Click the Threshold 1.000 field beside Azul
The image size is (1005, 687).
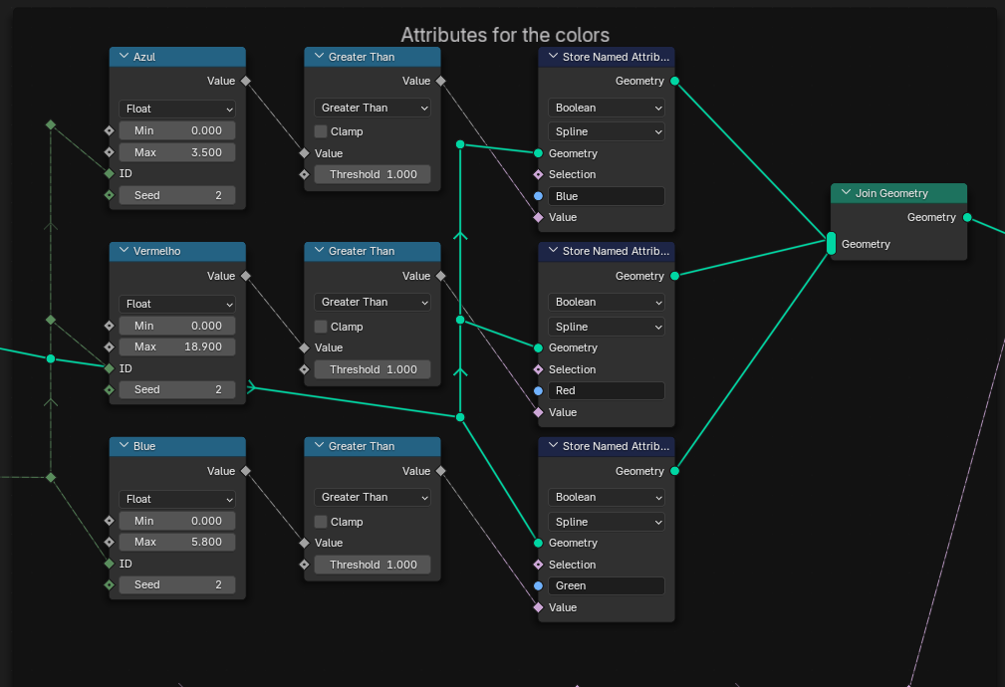click(x=373, y=174)
